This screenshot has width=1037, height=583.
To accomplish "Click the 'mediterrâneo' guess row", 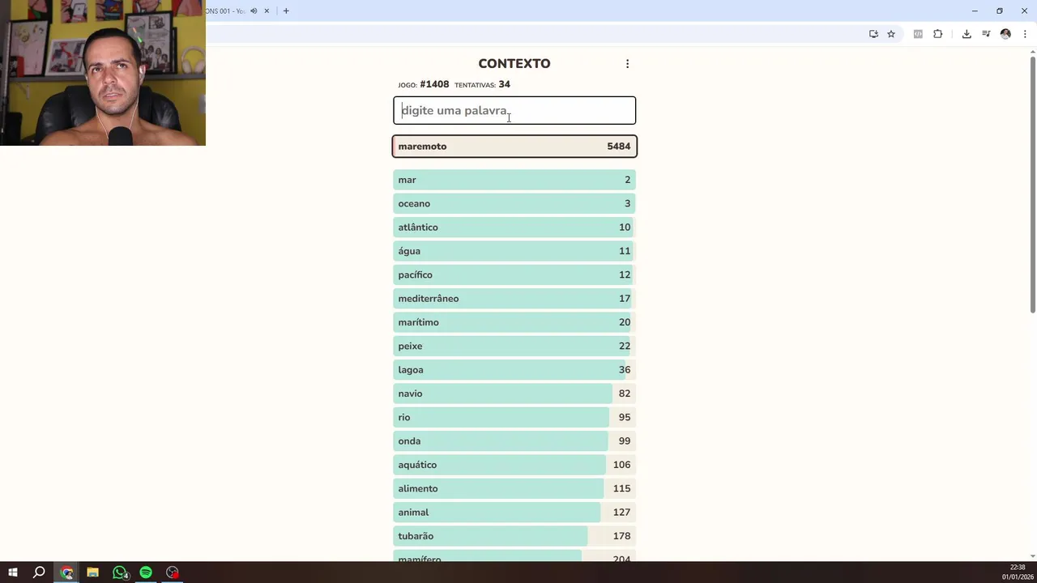I will coord(514,299).
